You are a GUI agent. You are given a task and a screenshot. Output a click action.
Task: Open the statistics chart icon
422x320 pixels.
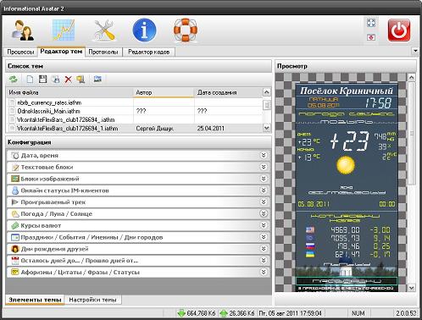tap(64, 30)
